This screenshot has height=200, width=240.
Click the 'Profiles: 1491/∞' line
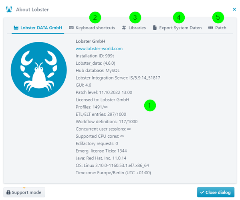coord(92,107)
